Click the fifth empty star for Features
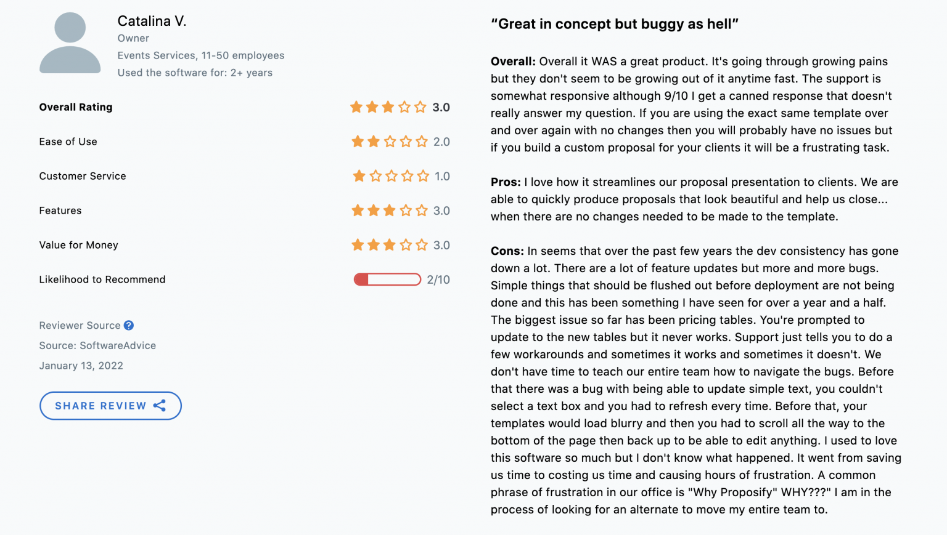Image resolution: width=947 pixels, height=535 pixels. pos(422,211)
